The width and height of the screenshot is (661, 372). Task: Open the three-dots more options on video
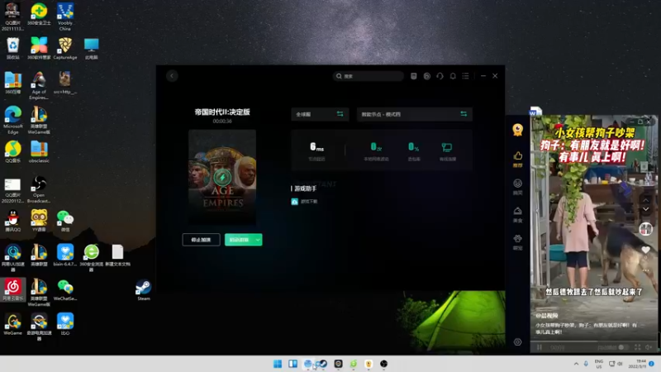[x=645, y=270]
